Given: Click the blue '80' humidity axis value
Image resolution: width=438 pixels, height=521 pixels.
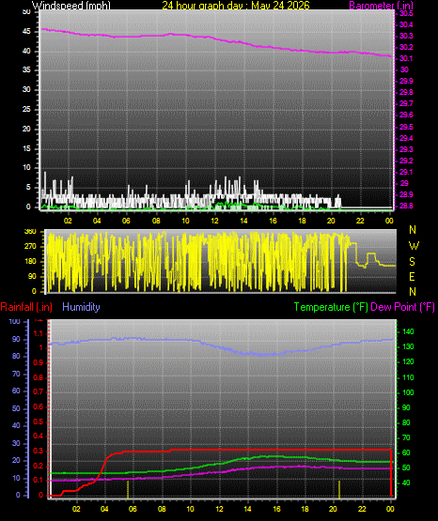Looking at the screenshot, I should [16, 356].
